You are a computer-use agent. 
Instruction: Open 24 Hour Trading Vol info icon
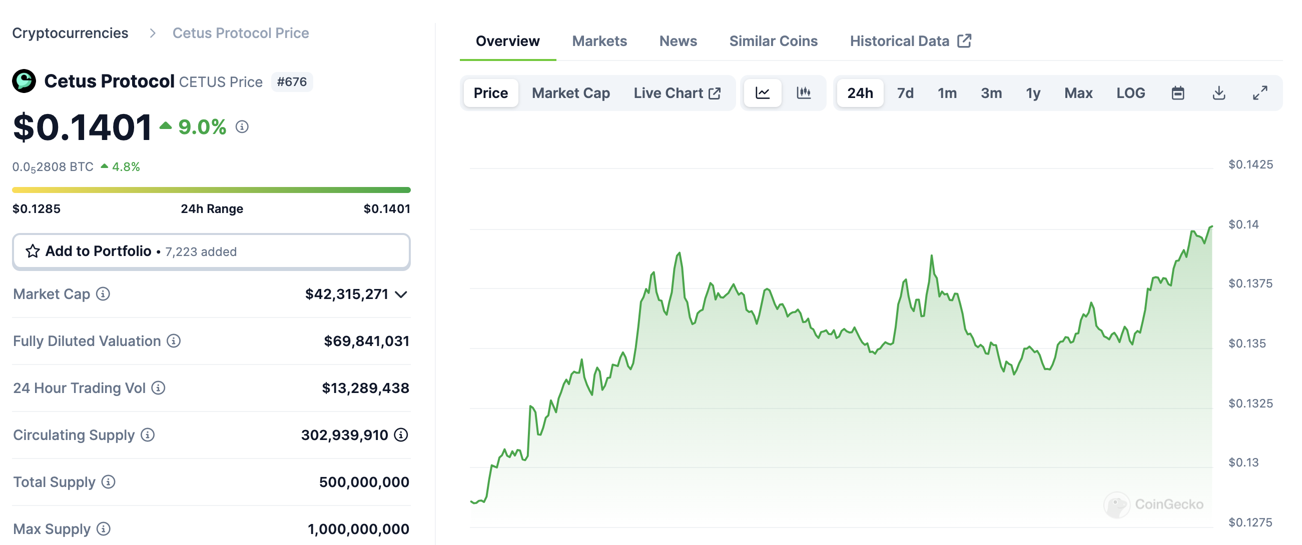158,387
